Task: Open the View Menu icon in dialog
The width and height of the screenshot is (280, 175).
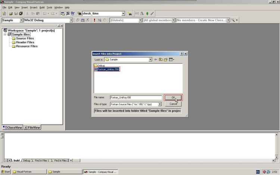Action: 171,60
